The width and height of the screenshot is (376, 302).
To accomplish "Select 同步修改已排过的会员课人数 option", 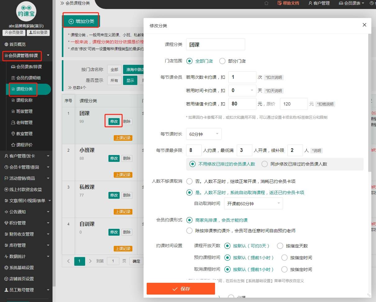I will click(294, 164).
